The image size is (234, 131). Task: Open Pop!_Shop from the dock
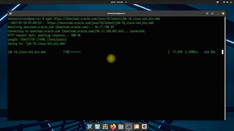(x=136, y=127)
